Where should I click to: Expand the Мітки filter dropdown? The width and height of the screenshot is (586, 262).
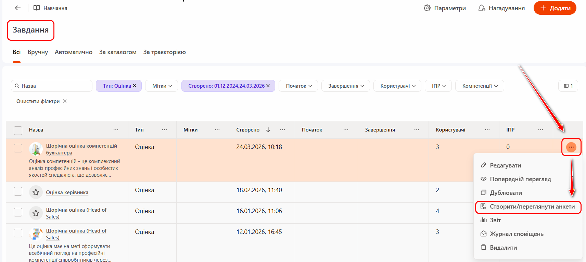(x=161, y=86)
